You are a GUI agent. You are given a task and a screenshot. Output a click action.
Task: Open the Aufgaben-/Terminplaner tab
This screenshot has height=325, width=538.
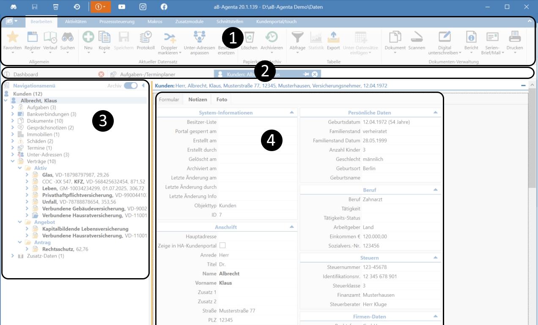click(148, 74)
